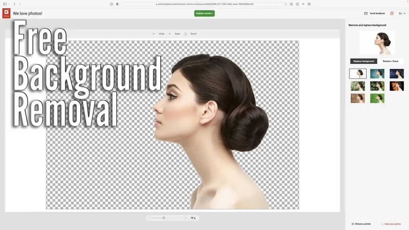Image resolution: width=409 pixels, height=230 pixels.
Task: Click the Undo icon above the canvas
Action: click(154, 34)
